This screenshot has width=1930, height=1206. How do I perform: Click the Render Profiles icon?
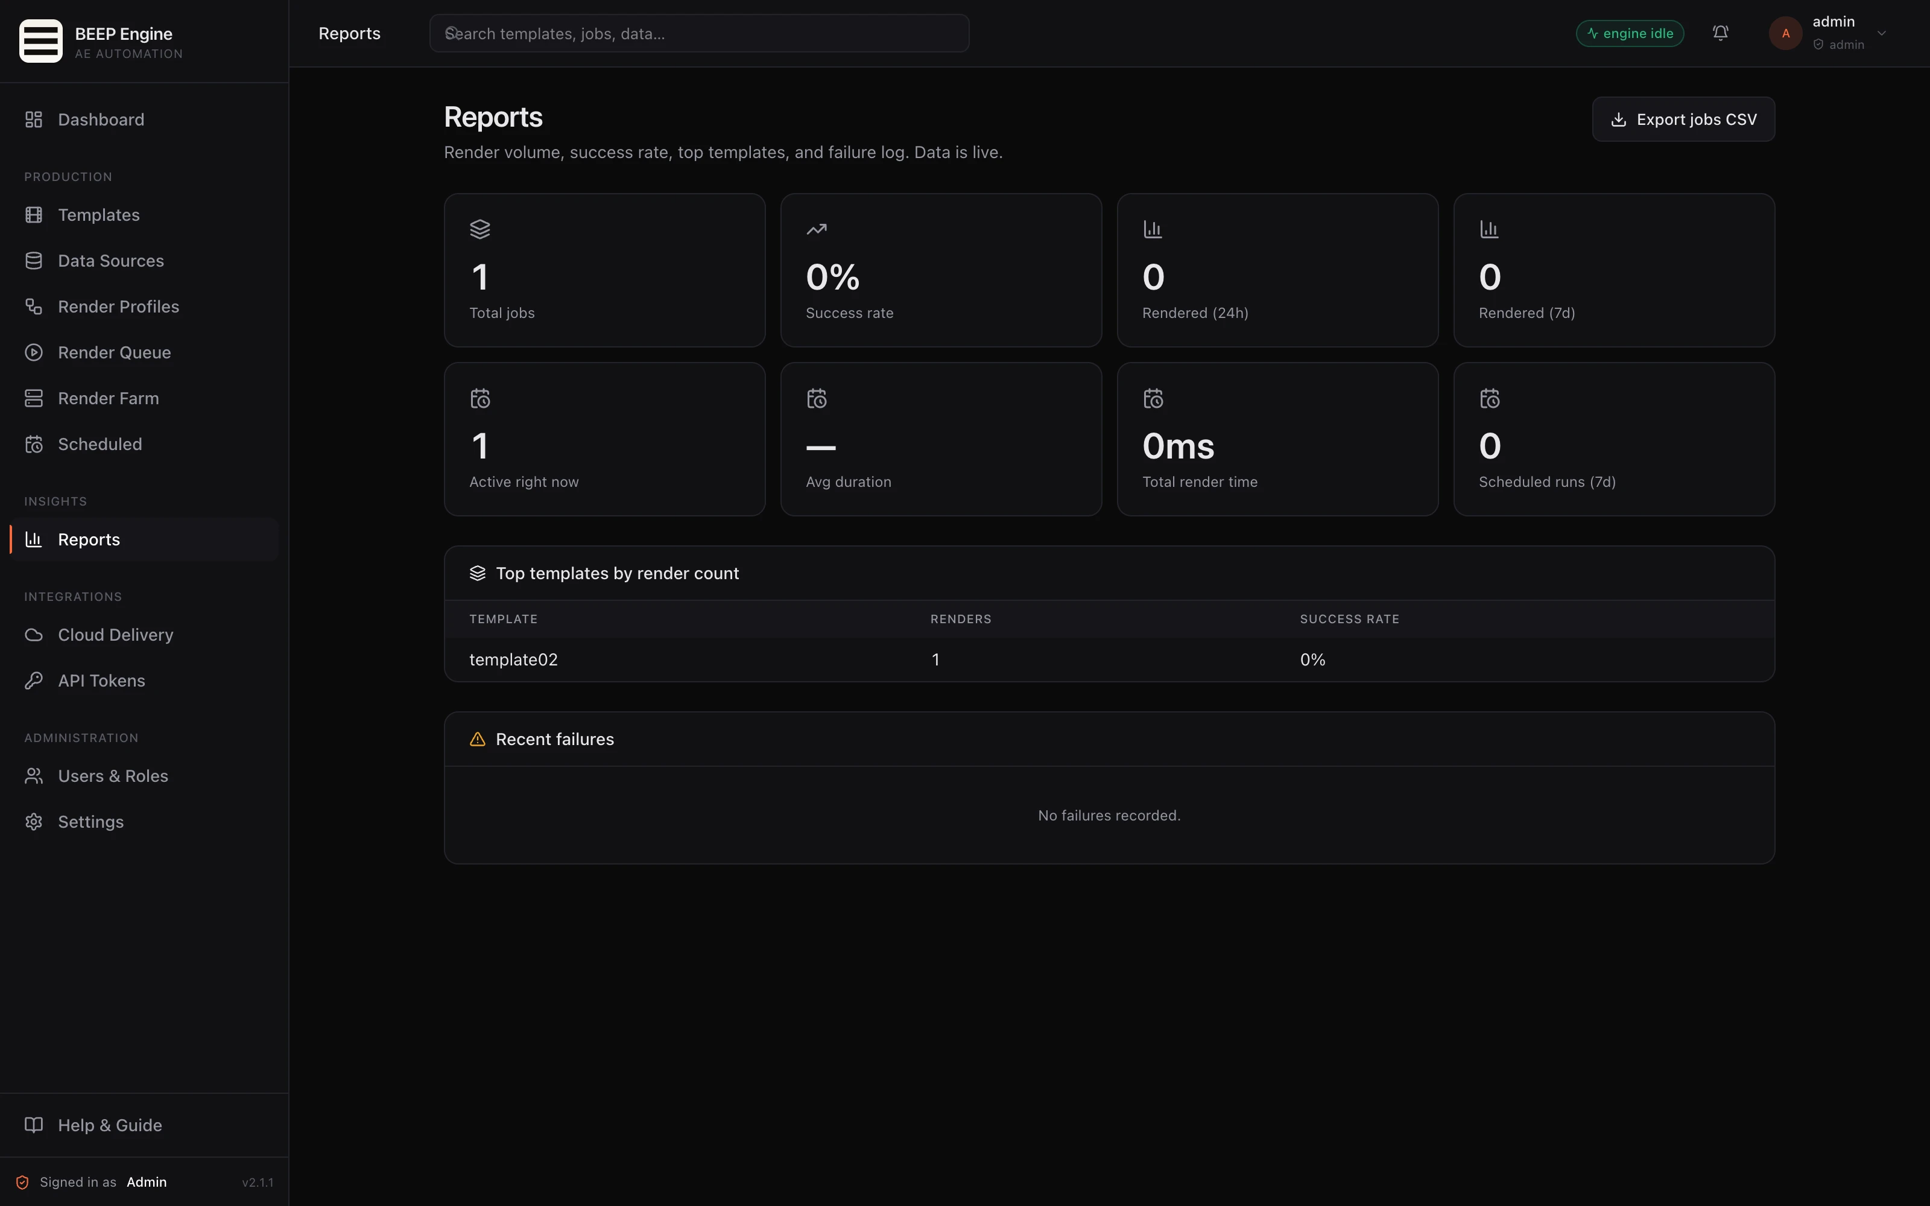click(x=34, y=306)
